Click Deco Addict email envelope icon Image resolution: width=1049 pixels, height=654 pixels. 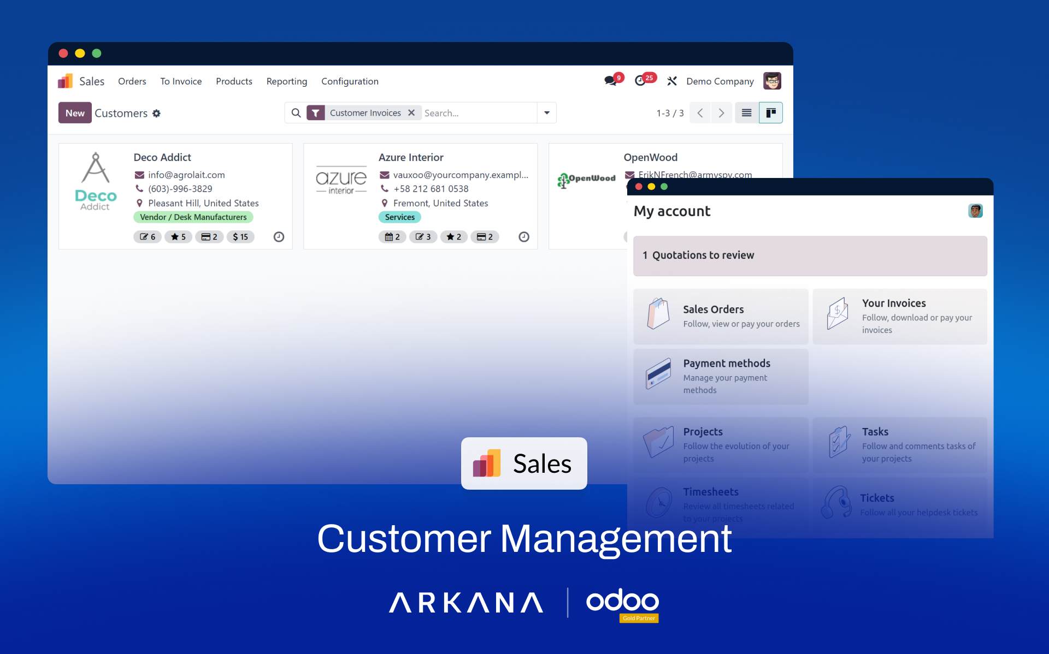(139, 175)
